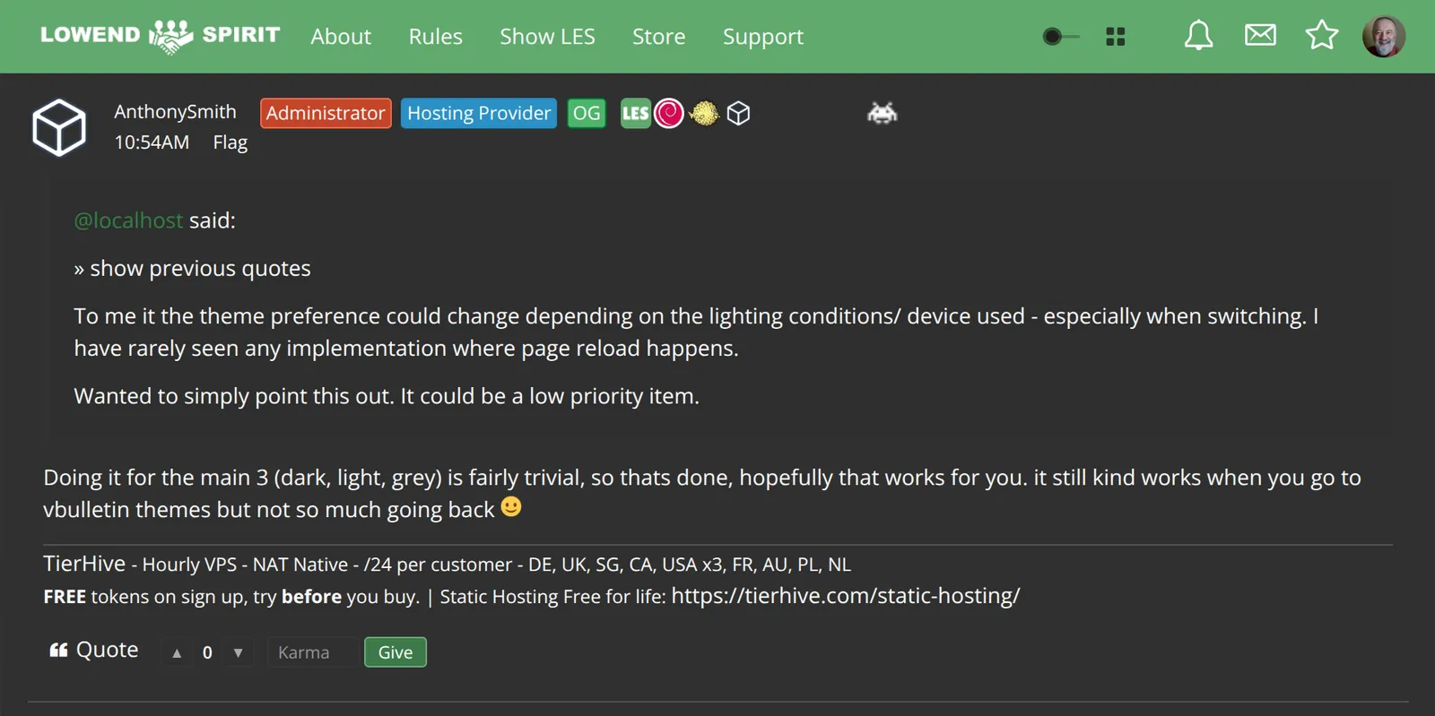
Task: Open the theme grid selector icon
Action: 1115,37
